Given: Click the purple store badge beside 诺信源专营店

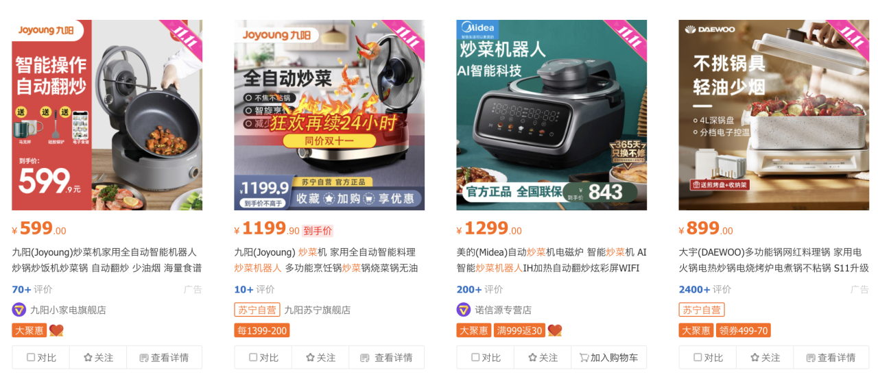Looking at the screenshot, I should coord(464,310).
